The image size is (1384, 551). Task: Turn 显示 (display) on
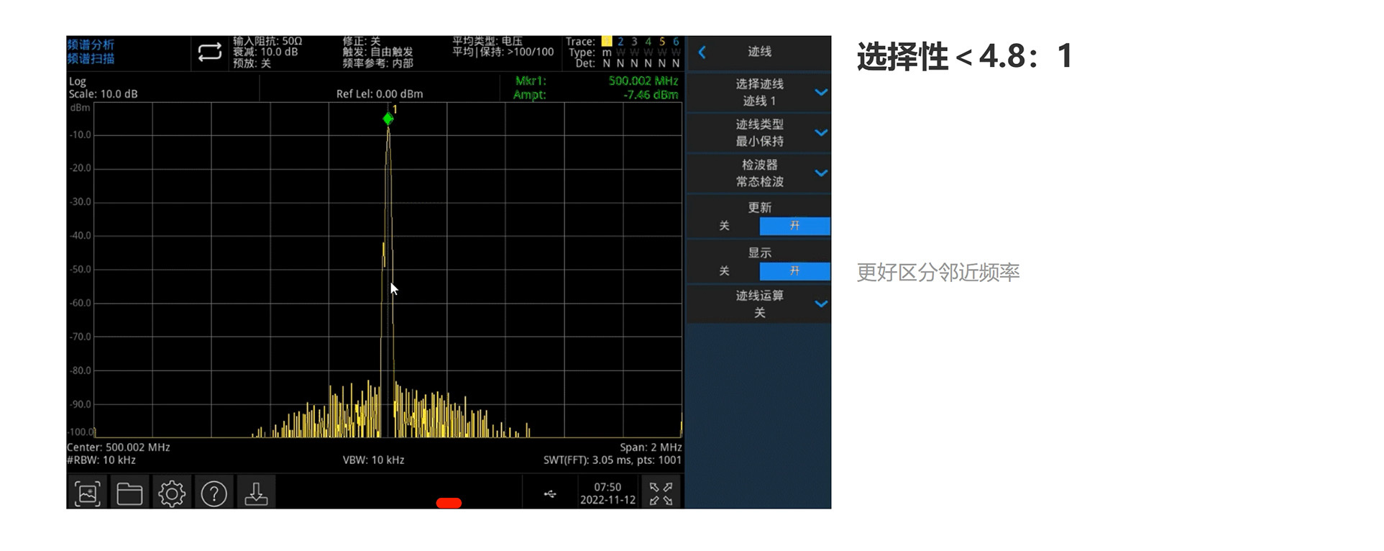pos(794,271)
